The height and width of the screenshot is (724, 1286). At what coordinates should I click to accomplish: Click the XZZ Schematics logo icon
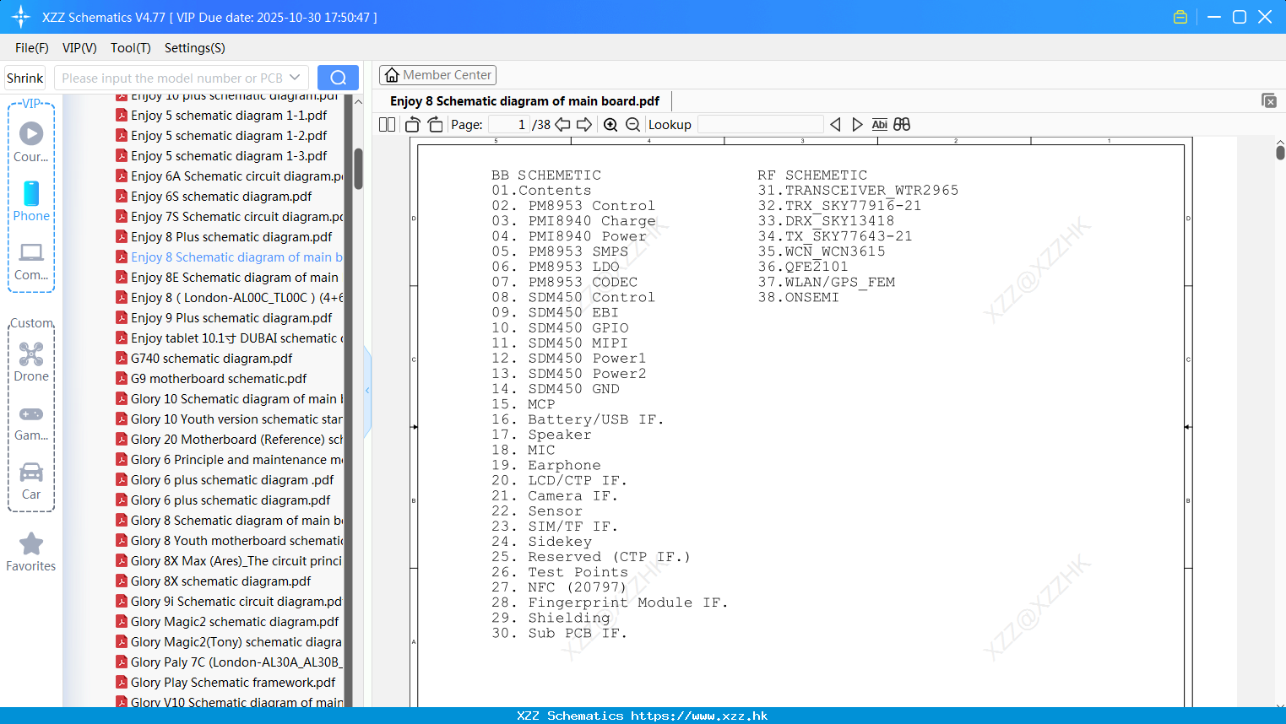click(21, 17)
